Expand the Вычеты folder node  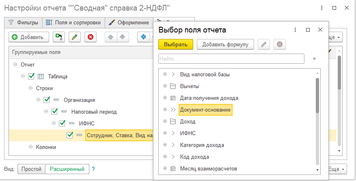(x=165, y=86)
